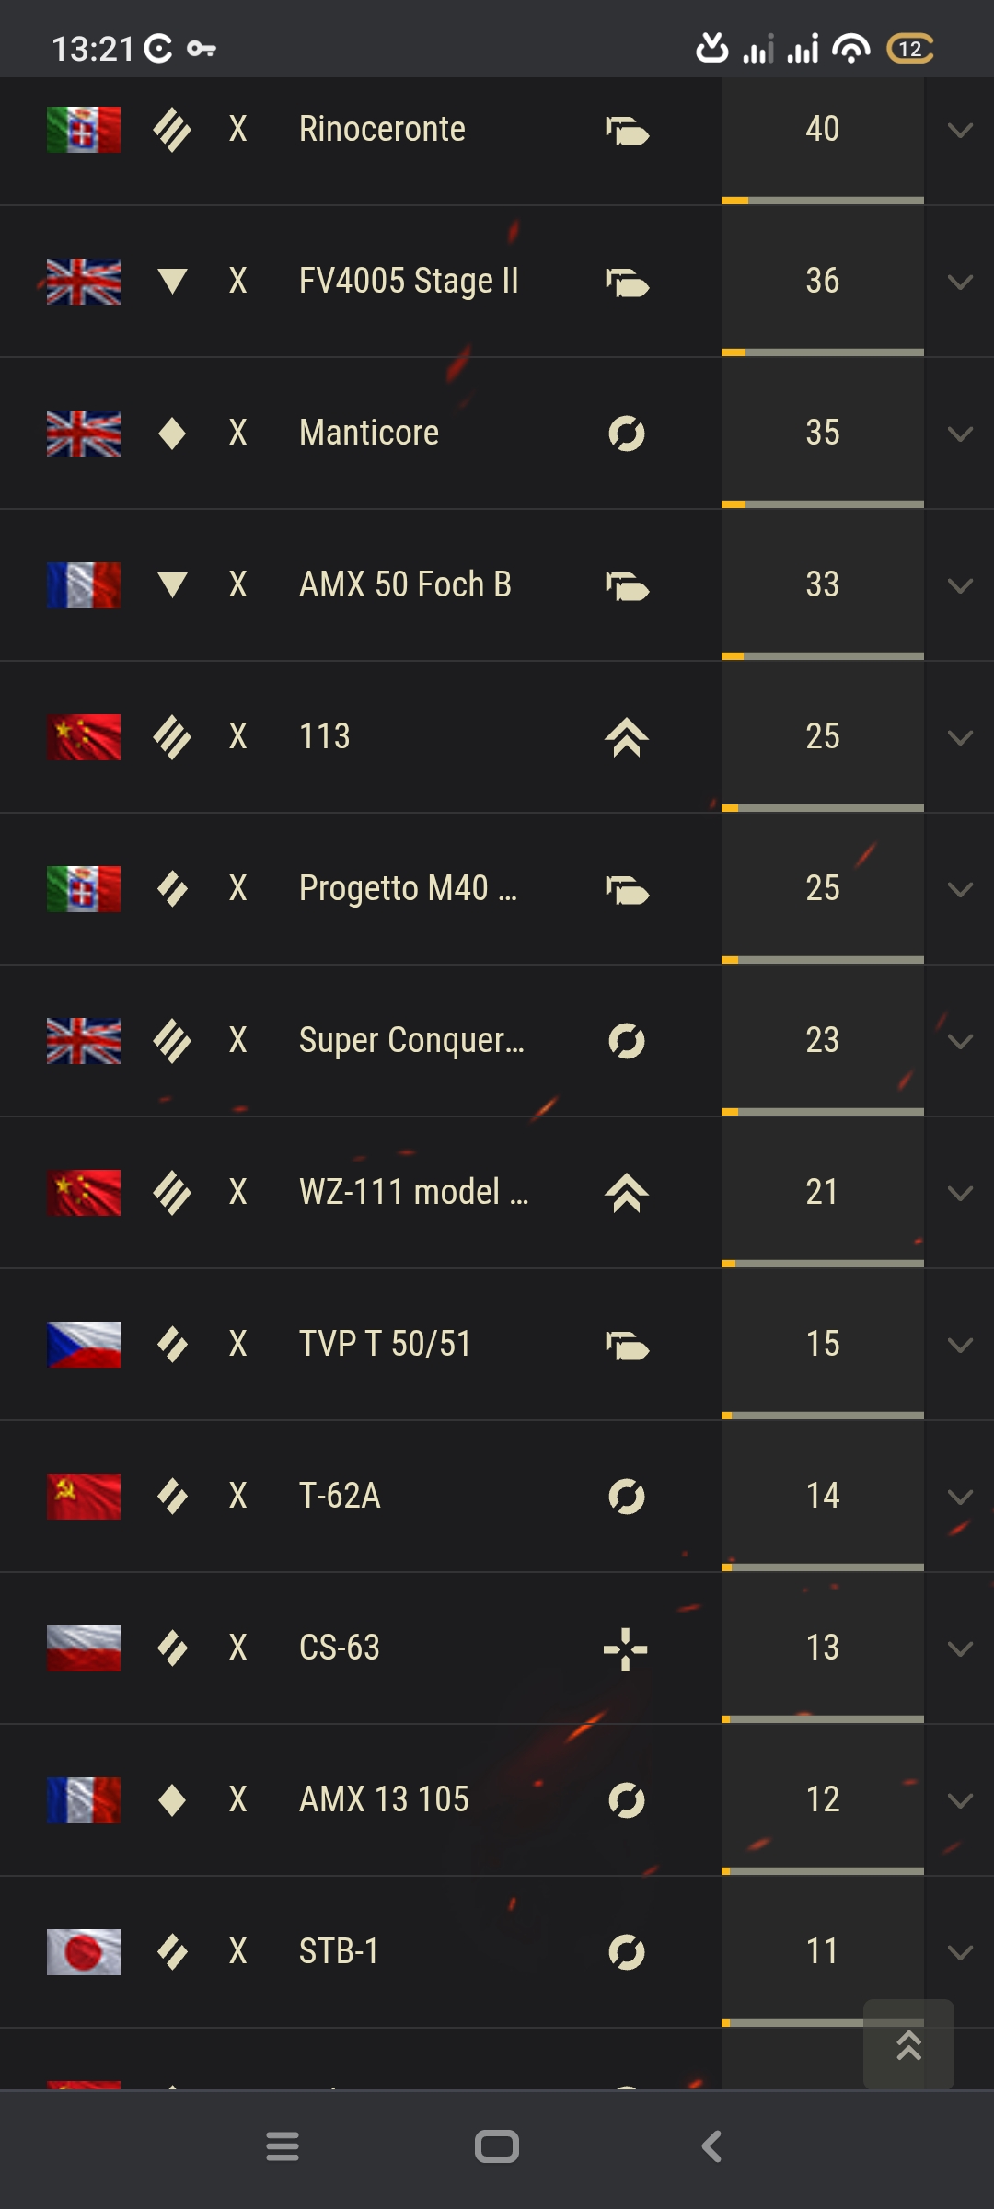Tap the scroll-to-top button
The image size is (994, 2209).
click(908, 2044)
